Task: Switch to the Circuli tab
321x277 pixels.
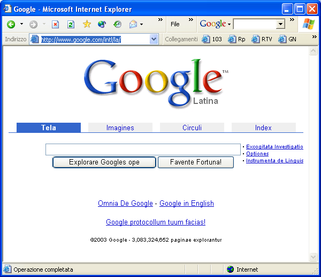Action: (x=192, y=128)
